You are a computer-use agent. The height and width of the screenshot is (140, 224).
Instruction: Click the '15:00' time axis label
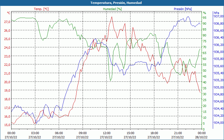(x=130, y=133)
